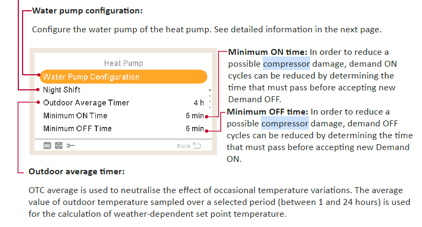Click highlighted 'compressor' in Minimum OFF time text
The height and width of the screenshot is (227, 422).
[285, 124]
